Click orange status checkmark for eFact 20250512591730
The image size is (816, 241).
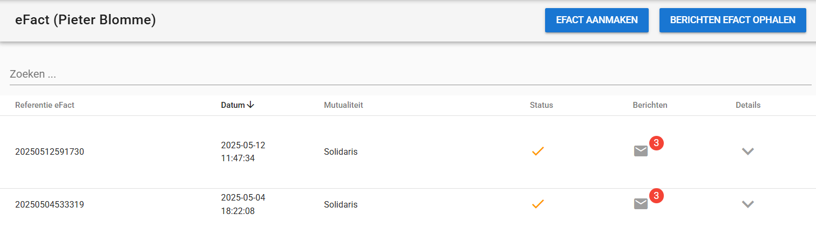538,152
